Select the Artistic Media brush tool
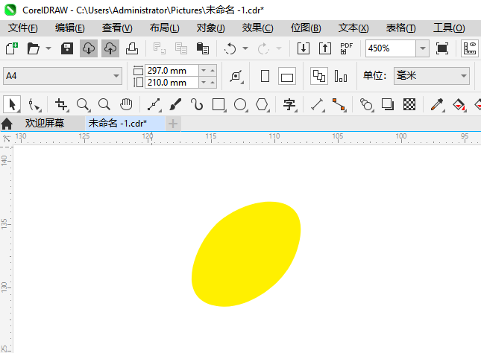481x353 pixels. (175, 104)
